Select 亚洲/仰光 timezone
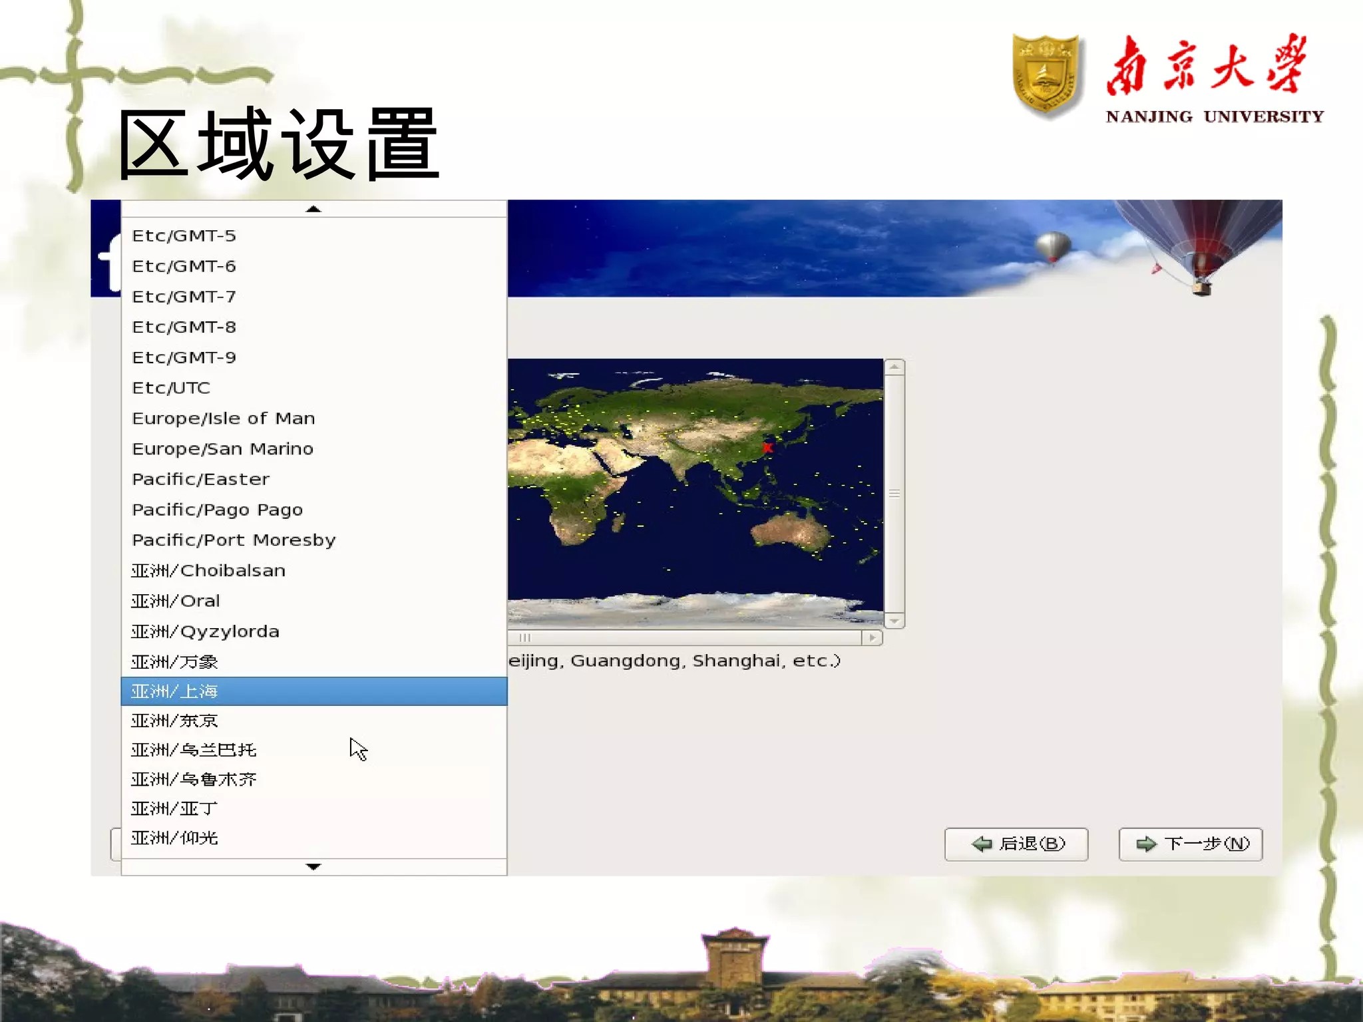Image resolution: width=1363 pixels, height=1022 pixels. click(313, 838)
